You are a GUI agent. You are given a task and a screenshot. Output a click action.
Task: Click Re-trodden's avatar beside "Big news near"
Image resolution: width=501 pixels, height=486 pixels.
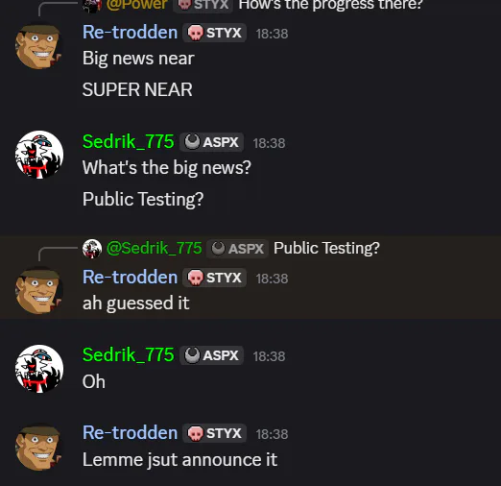(x=38, y=45)
